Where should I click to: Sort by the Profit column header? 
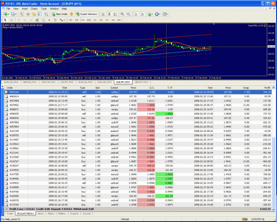(261, 87)
